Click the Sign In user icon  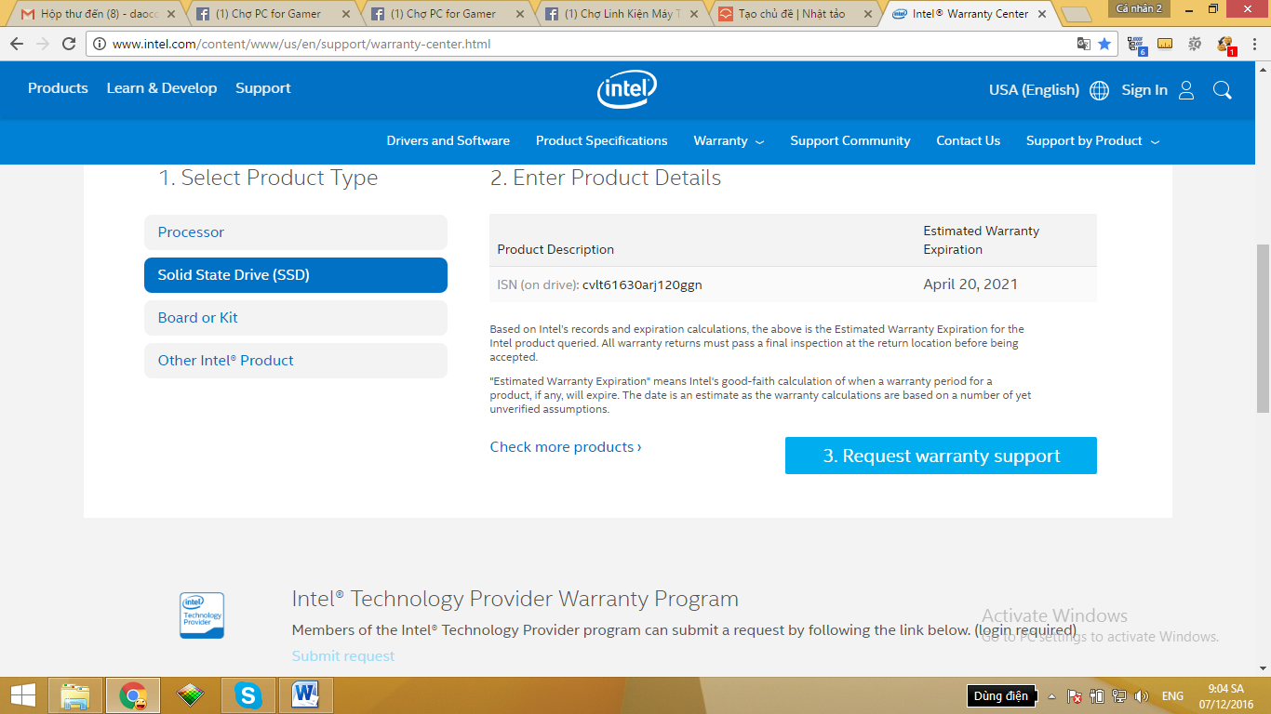coord(1186,90)
